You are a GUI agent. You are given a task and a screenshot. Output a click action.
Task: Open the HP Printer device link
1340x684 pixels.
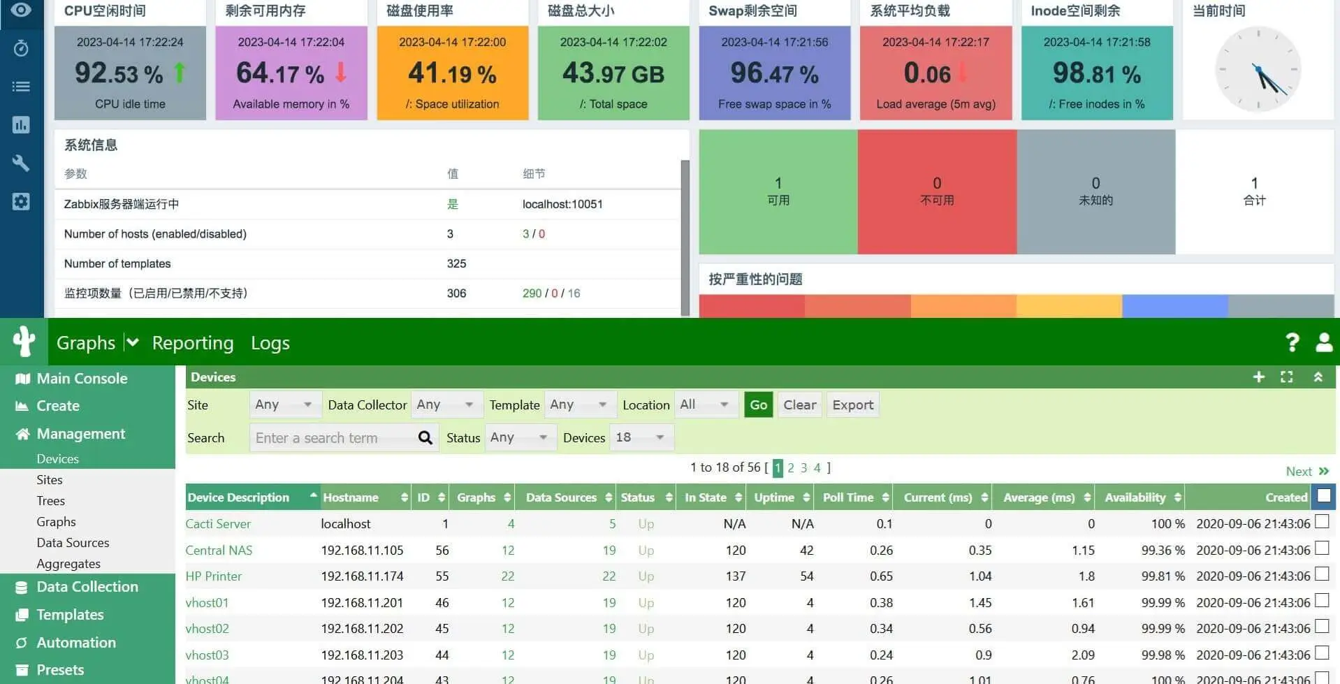click(213, 576)
